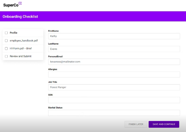Click the Allergies label
186x132 pixels.
coord(53,69)
